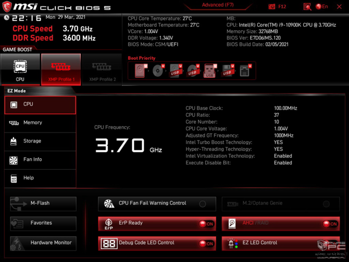Click the CPU Base Clock 100.00MHz value
This screenshot has width=349, height=262.
pyautogui.click(x=285, y=108)
